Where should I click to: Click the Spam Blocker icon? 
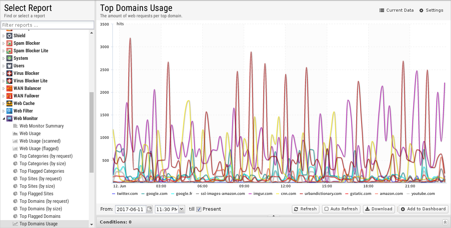pos(9,43)
